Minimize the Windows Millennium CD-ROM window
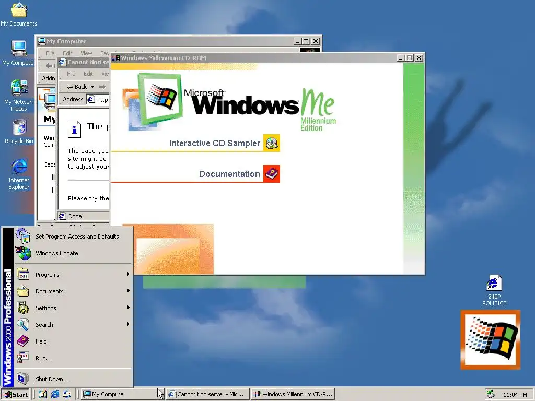Screen dimensions: 535x401 401,58
